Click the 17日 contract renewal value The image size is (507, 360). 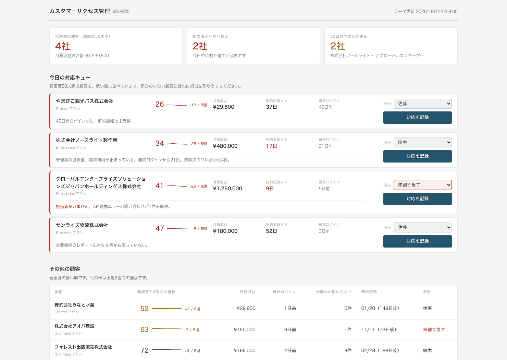tap(272, 146)
